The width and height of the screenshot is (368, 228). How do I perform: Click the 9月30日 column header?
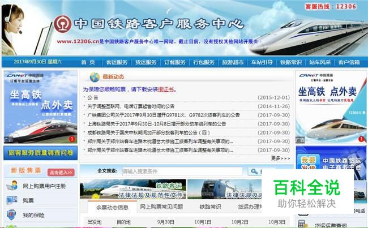pyautogui.click(x=165, y=222)
